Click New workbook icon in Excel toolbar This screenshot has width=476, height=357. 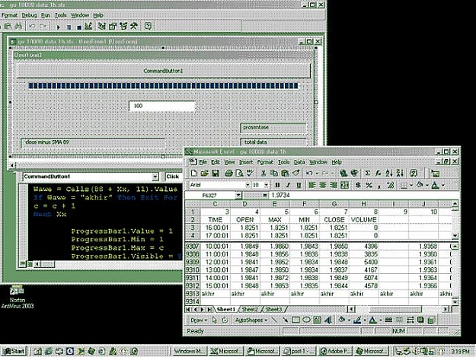click(x=193, y=174)
